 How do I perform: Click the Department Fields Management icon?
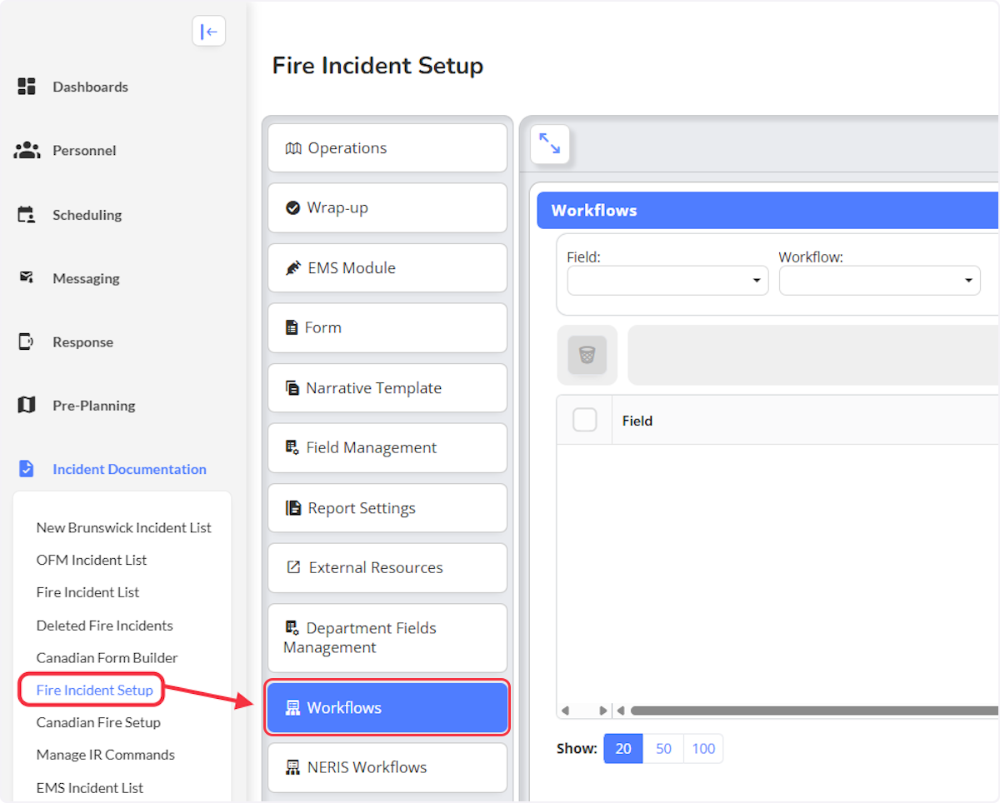pyautogui.click(x=292, y=627)
